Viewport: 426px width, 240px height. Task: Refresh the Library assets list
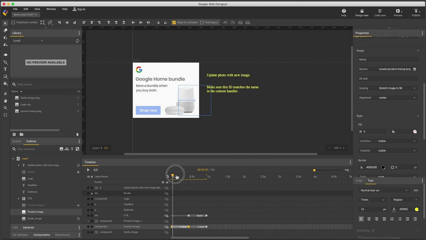coord(77,41)
